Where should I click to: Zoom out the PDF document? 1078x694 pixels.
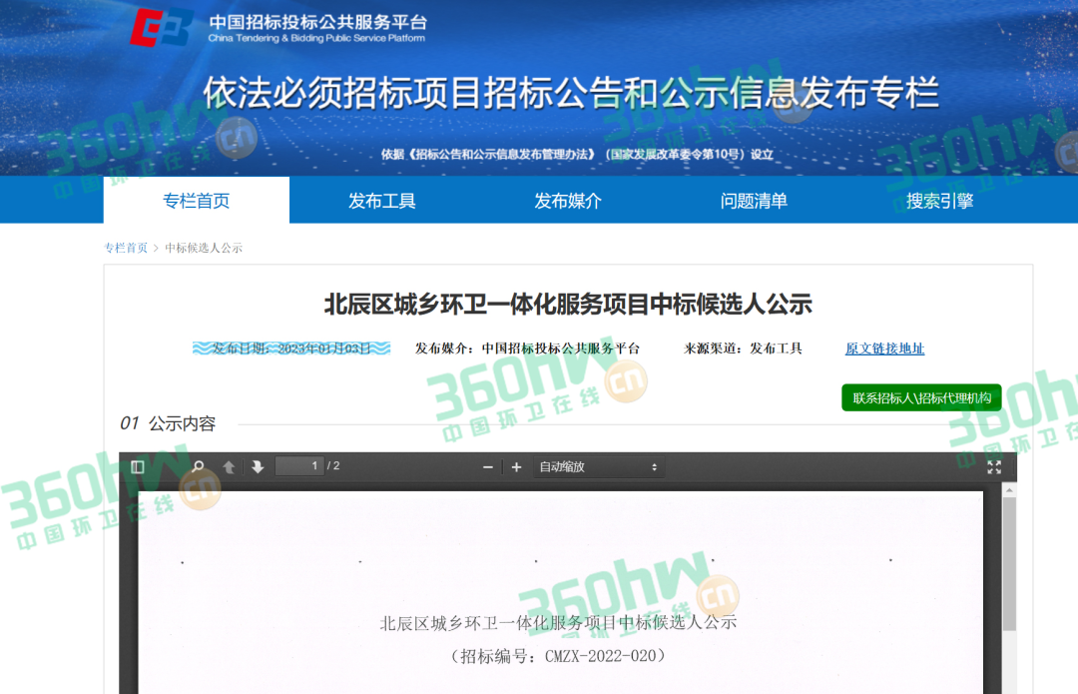tap(487, 467)
